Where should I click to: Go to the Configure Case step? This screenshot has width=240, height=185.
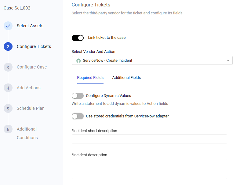point(32,67)
